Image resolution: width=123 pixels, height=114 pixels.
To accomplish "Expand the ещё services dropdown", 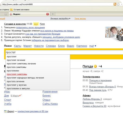I will click(93, 46).
